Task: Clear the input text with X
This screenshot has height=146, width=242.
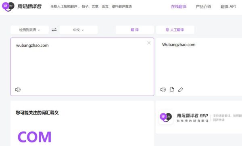Action: tap(149, 43)
